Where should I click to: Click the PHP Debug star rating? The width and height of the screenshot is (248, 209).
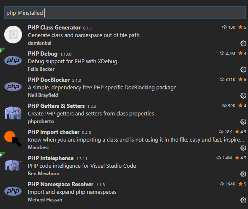point(242,54)
